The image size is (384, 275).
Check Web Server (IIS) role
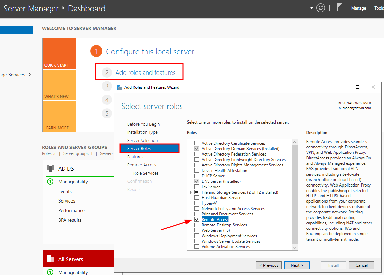pos(197,230)
